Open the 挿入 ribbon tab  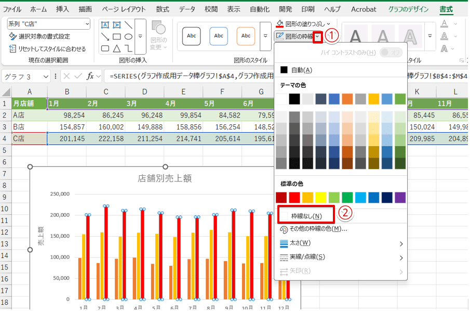point(62,9)
